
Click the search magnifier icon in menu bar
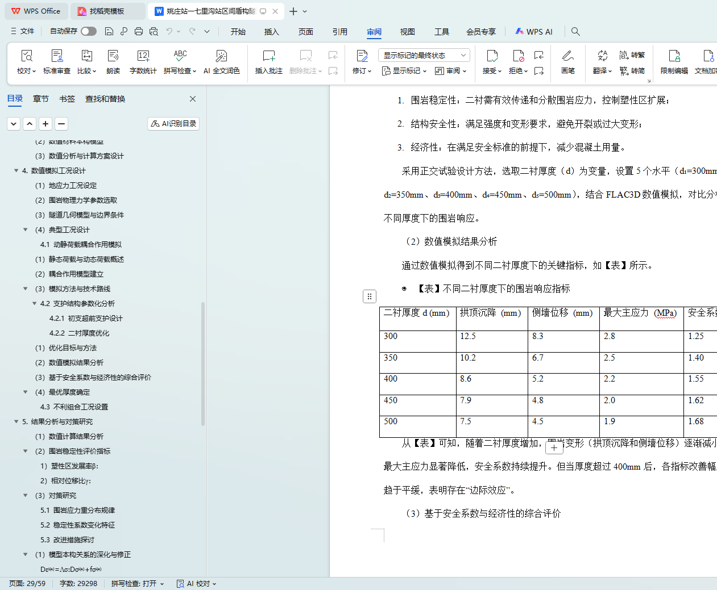[x=575, y=32]
